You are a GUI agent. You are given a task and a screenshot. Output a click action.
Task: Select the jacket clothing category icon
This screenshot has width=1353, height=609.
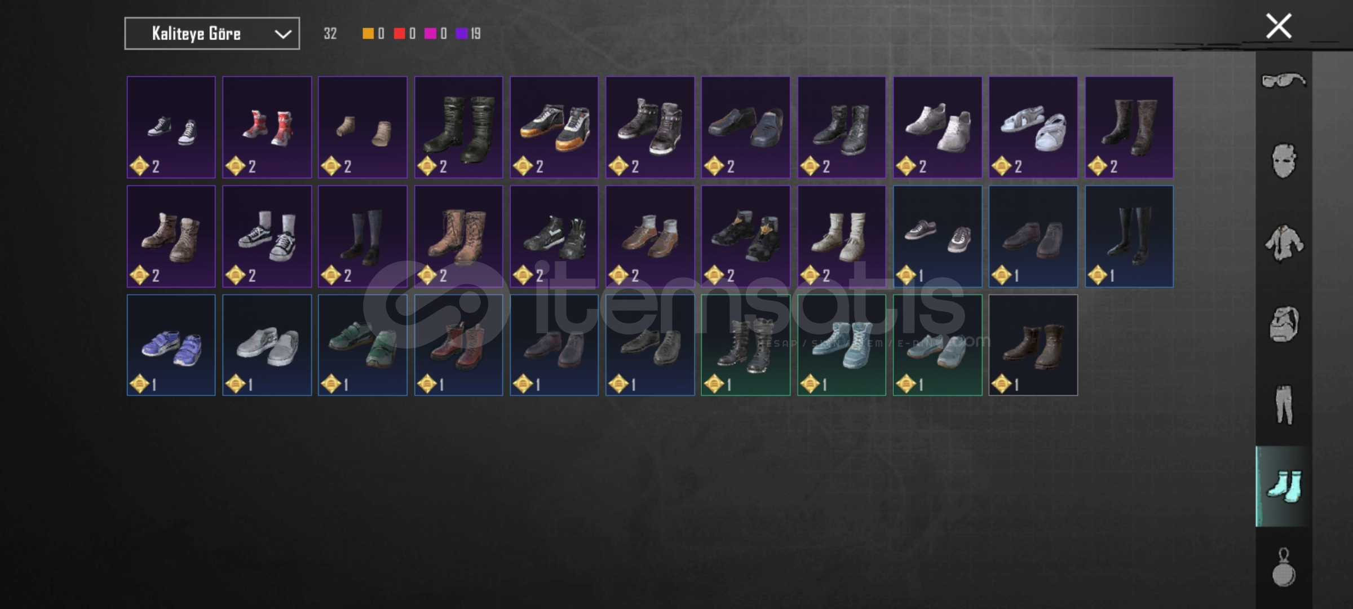[x=1284, y=243]
